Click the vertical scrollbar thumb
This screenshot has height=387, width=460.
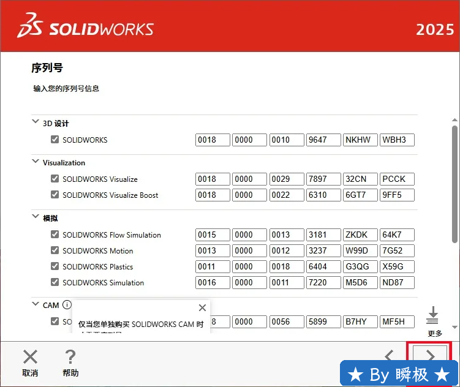click(454, 184)
